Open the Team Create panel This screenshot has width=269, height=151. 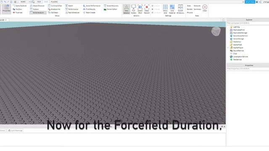coord(89,13)
